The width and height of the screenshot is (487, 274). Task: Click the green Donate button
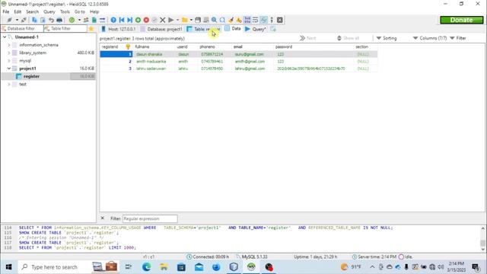tap(462, 20)
